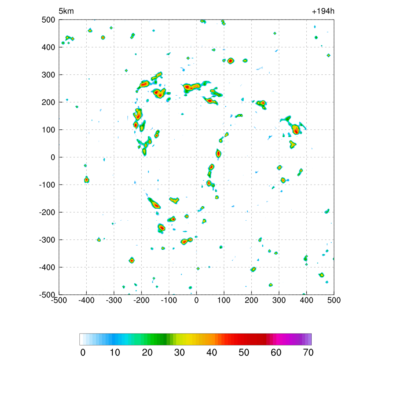
Task: Click the "+194h" forecast hour label
Action: (x=323, y=11)
